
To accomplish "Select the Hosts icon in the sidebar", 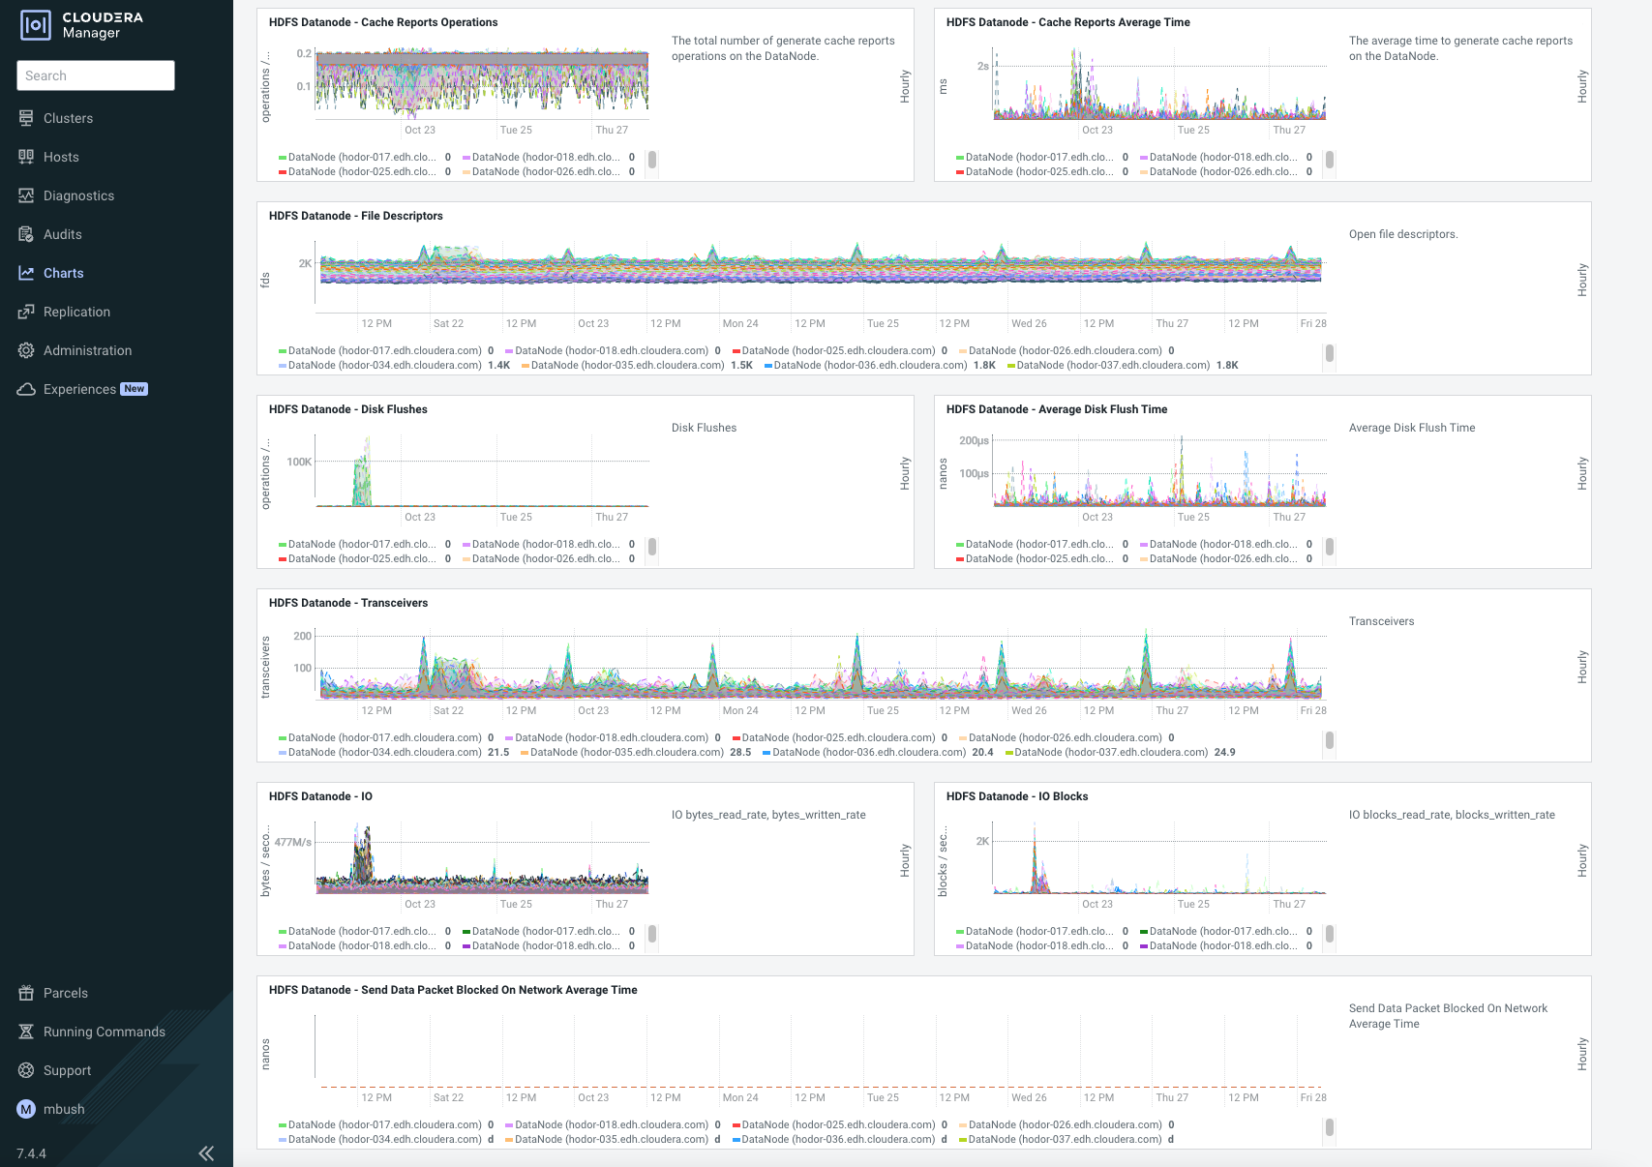I will pos(26,156).
